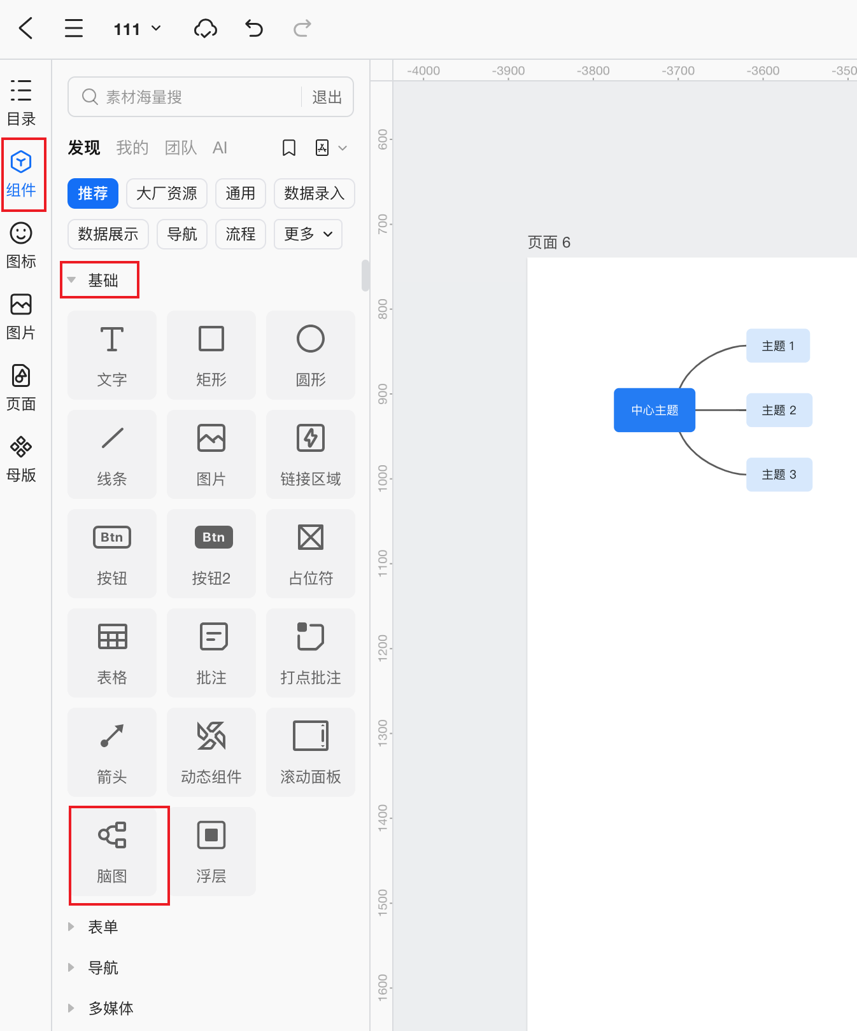Open the 母版 masters sidebar panel
The width and height of the screenshot is (857, 1031).
coord(21,459)
